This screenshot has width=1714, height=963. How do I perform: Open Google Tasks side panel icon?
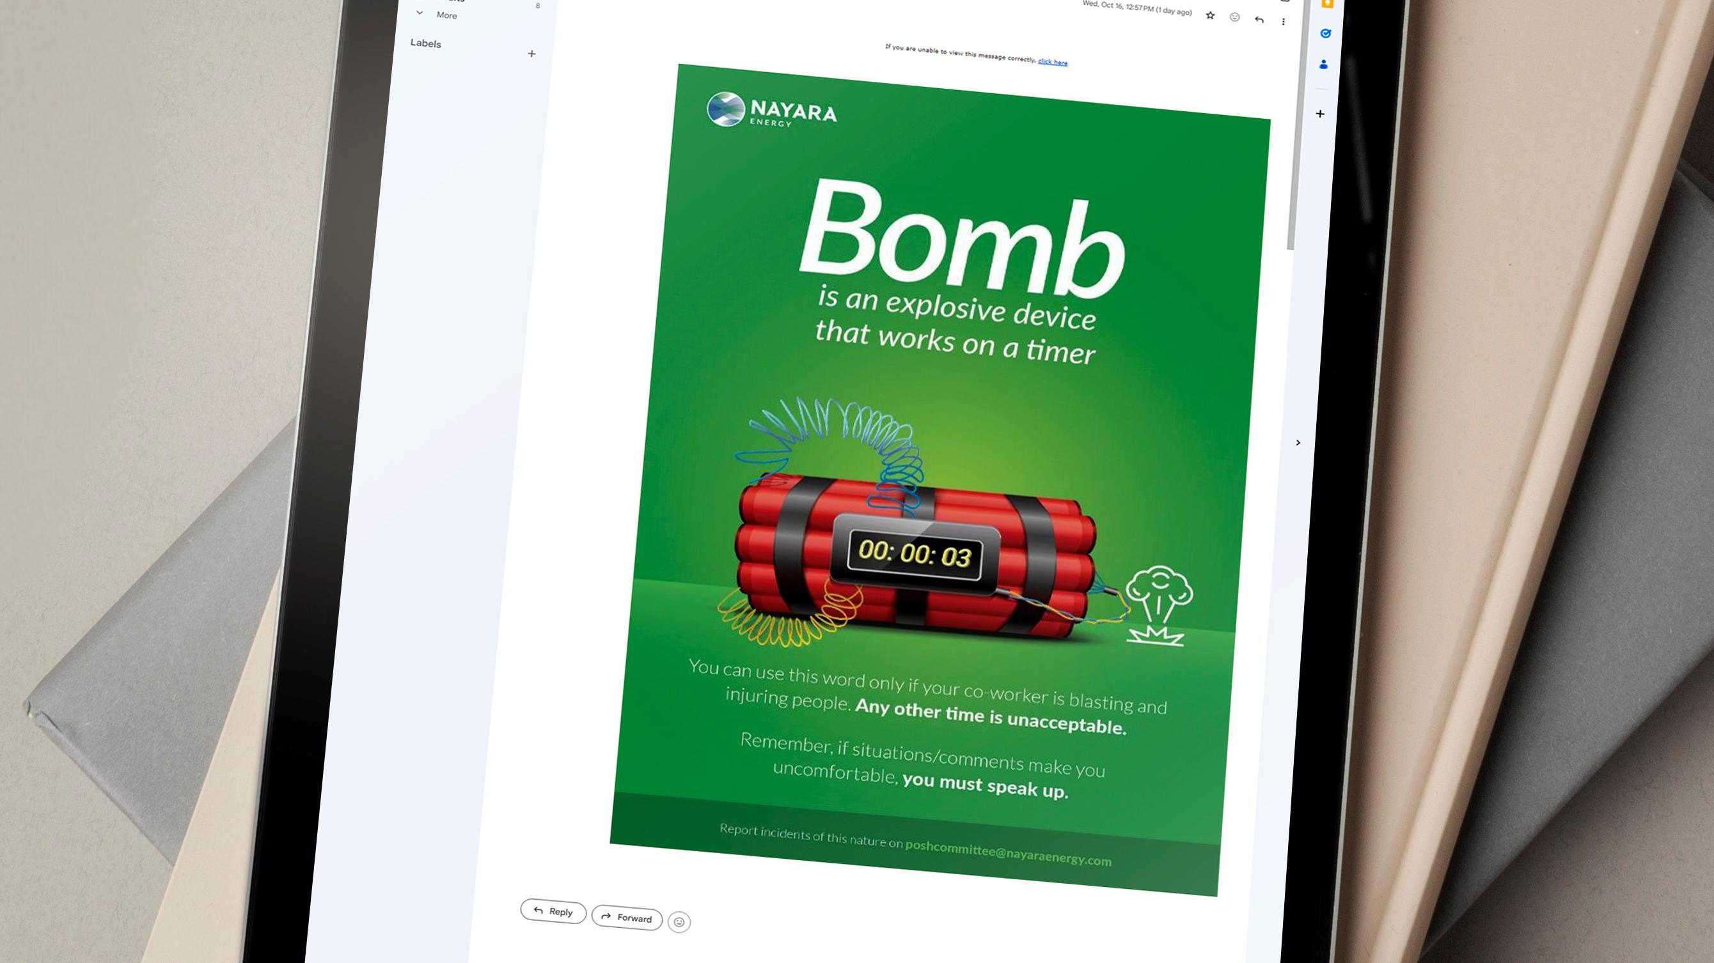coord(1325,33)
